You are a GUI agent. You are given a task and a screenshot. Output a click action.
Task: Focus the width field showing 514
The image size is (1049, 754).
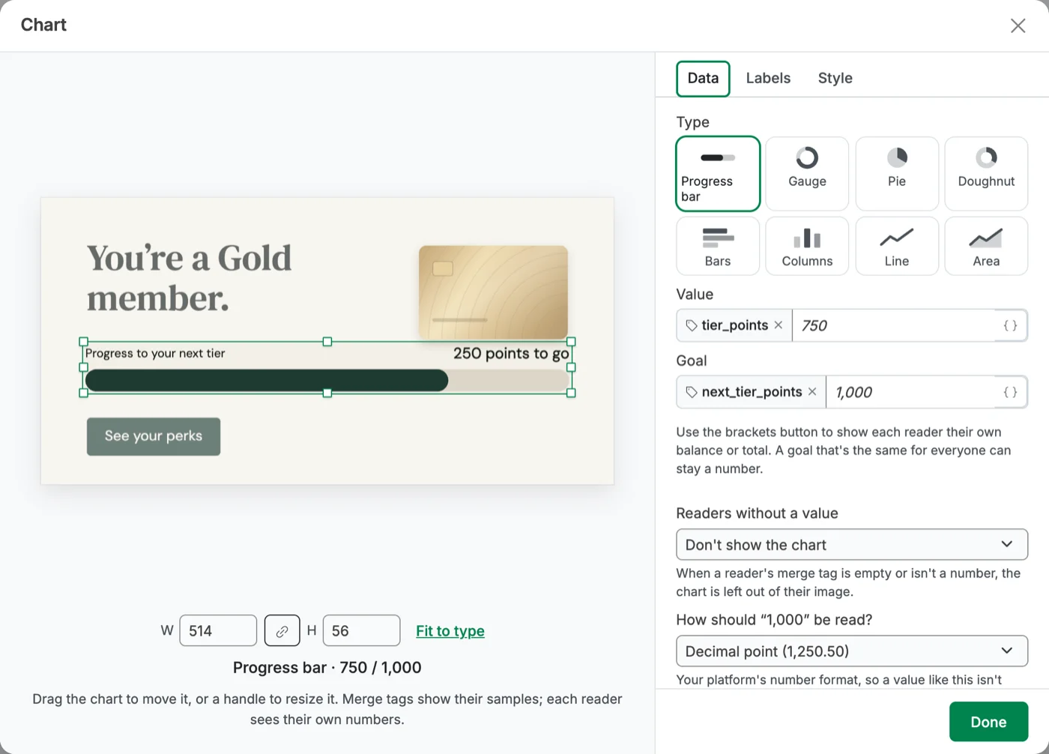(x=218, y=631)
